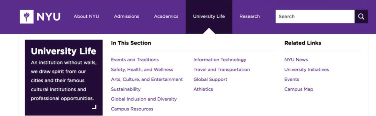The height and width of the screenshot is (116, 376).
Task: Open NYU News related link
Action: [x=296, y=59]
